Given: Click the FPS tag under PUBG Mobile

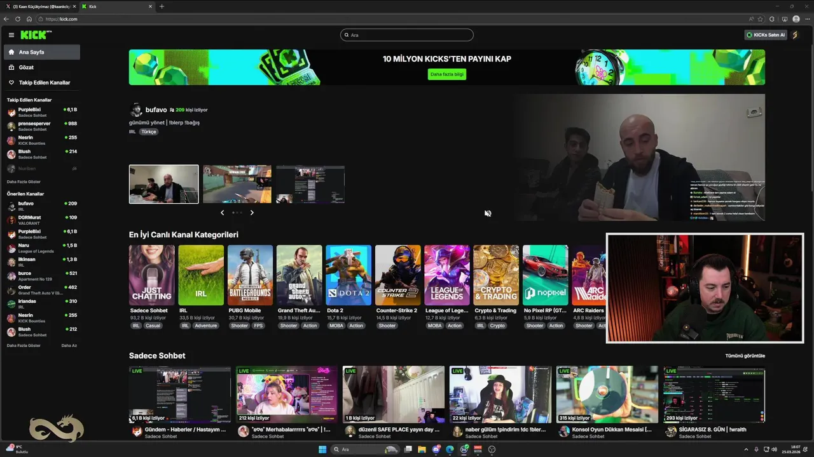Looking at the screenshot, I should click(258, 326).
